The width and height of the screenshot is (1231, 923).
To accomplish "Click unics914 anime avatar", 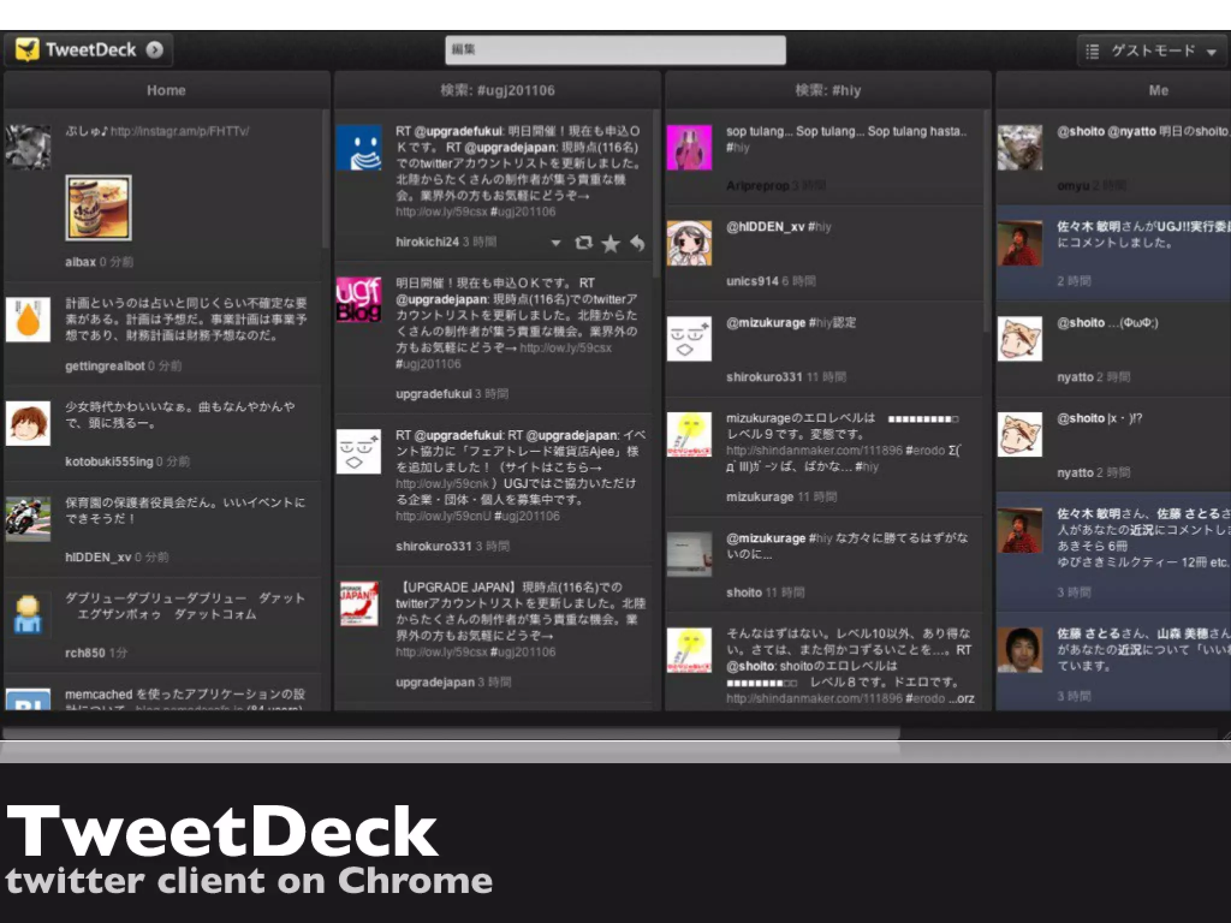I will [x=689, y=243].
